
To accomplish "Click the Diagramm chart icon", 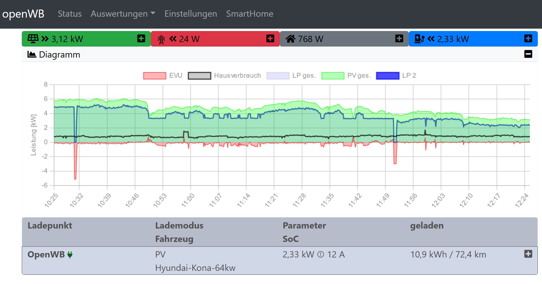I will click(32, 54).
